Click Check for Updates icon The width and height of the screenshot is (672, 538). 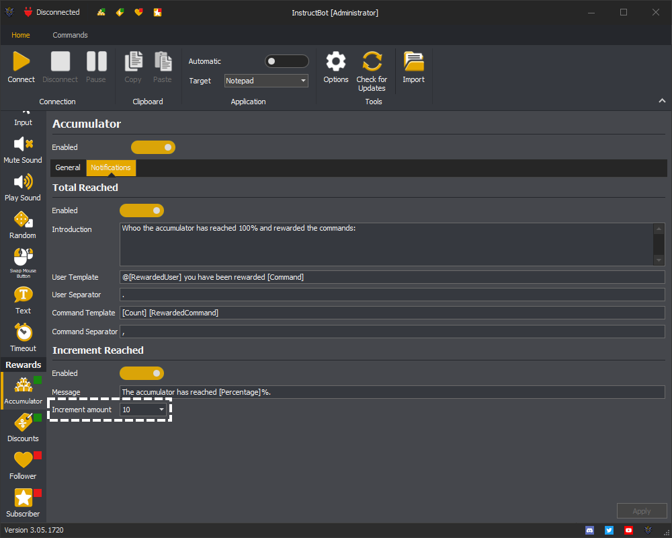(372, 61)
